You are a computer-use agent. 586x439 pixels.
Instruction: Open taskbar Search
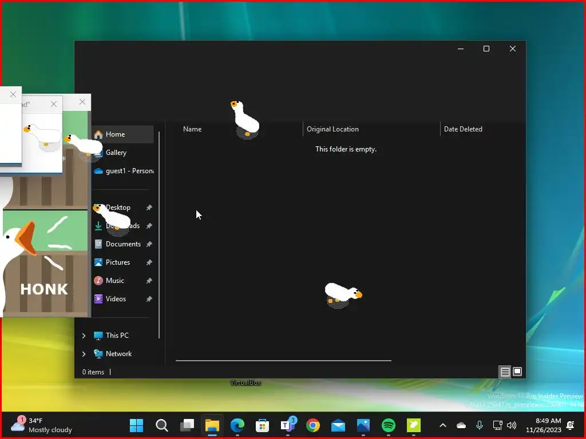pyautogui.click(x=162, y=425)
